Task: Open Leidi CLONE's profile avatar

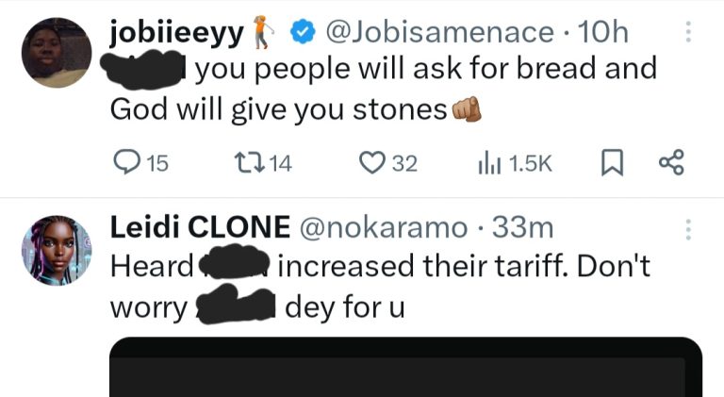Action: 57,249
